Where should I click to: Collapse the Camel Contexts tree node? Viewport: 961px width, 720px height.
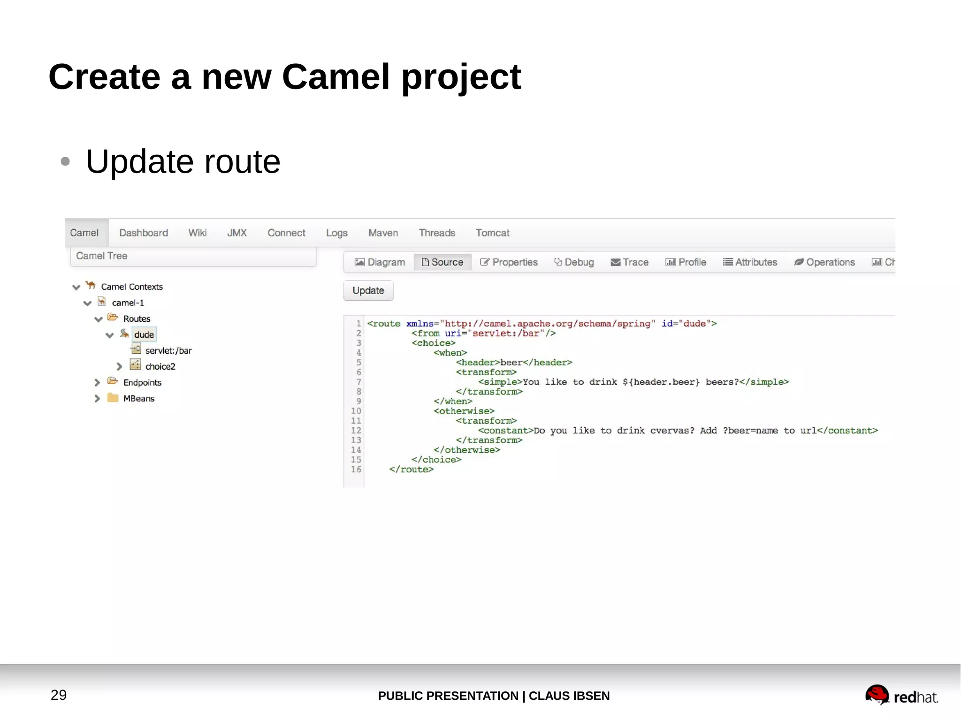[x=76, y=287]
